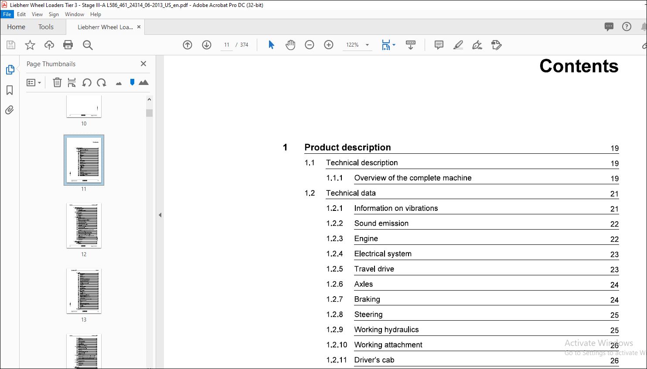The height and width of the screenshot is (369, 647).
Task: Print the document using printer icon
Action: (68, 45)
